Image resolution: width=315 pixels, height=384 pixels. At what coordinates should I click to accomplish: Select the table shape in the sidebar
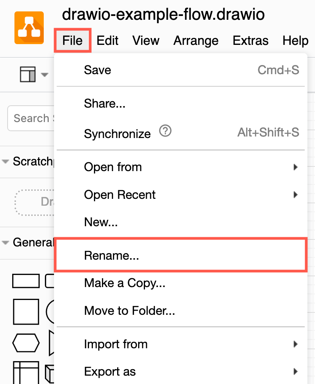[26, 374]
